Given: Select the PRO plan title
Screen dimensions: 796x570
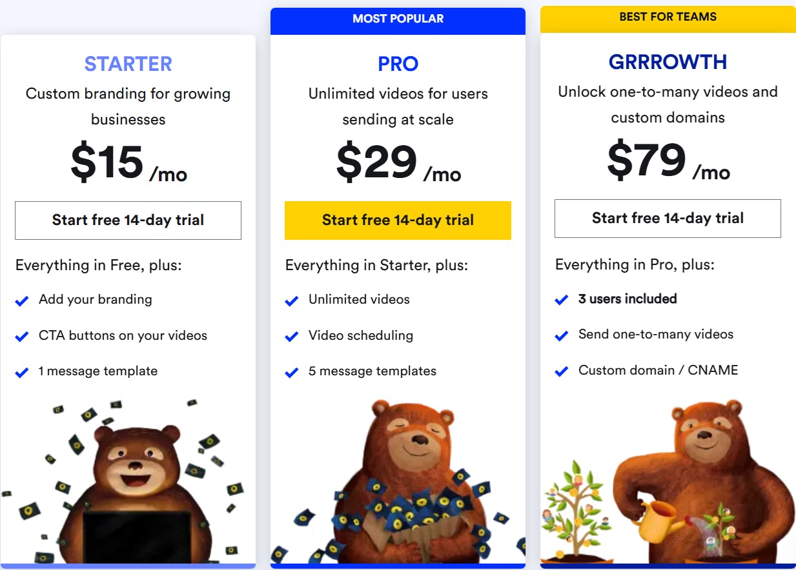Looking at the screenshot, I should [398, 64].
